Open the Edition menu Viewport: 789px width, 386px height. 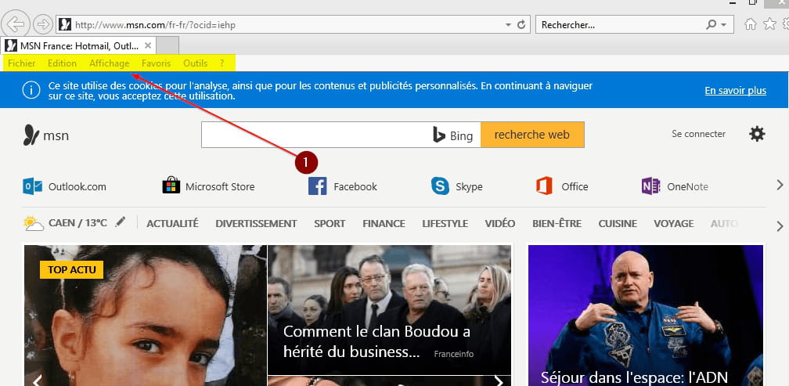coord(62,63)
